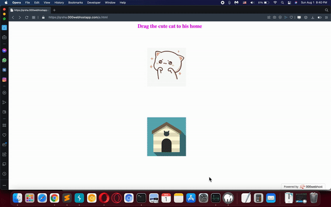Click the snapshot camera icon in address bar

point(274,17)
